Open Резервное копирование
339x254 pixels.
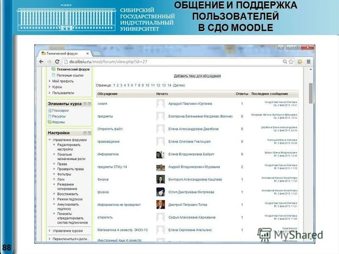tap(67, 187)
